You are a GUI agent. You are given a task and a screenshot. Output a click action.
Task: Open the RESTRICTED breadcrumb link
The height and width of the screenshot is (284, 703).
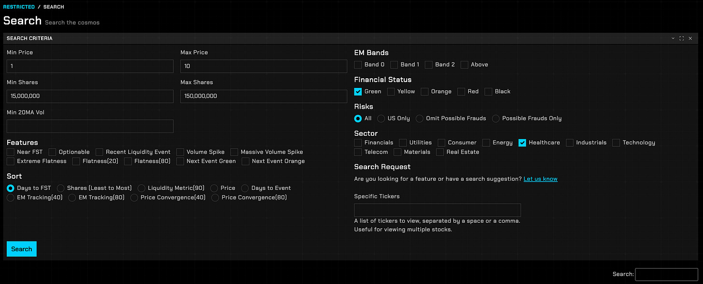pos(19,7)
